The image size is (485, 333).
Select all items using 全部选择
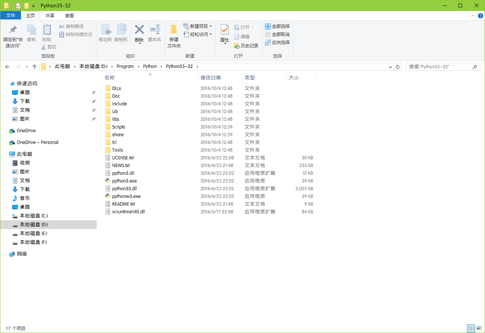coord(277,26)
